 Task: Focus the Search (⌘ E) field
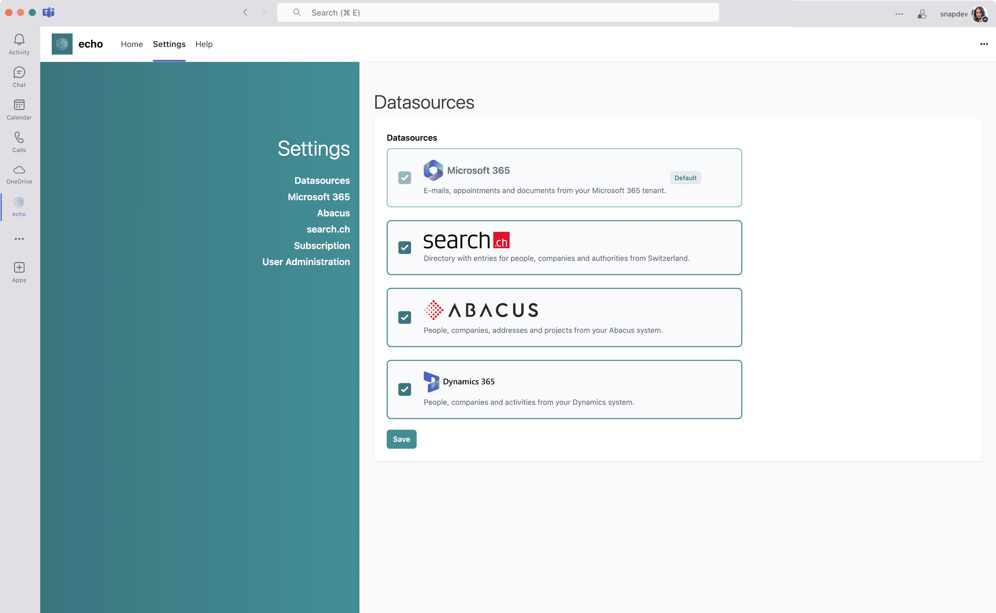point(498,13)
